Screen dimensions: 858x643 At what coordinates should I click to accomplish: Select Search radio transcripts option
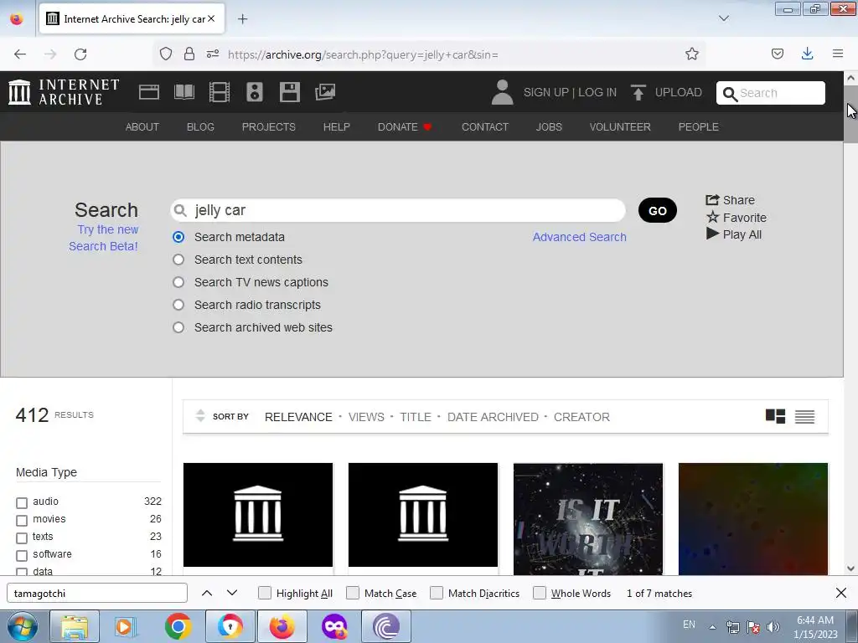178,305
